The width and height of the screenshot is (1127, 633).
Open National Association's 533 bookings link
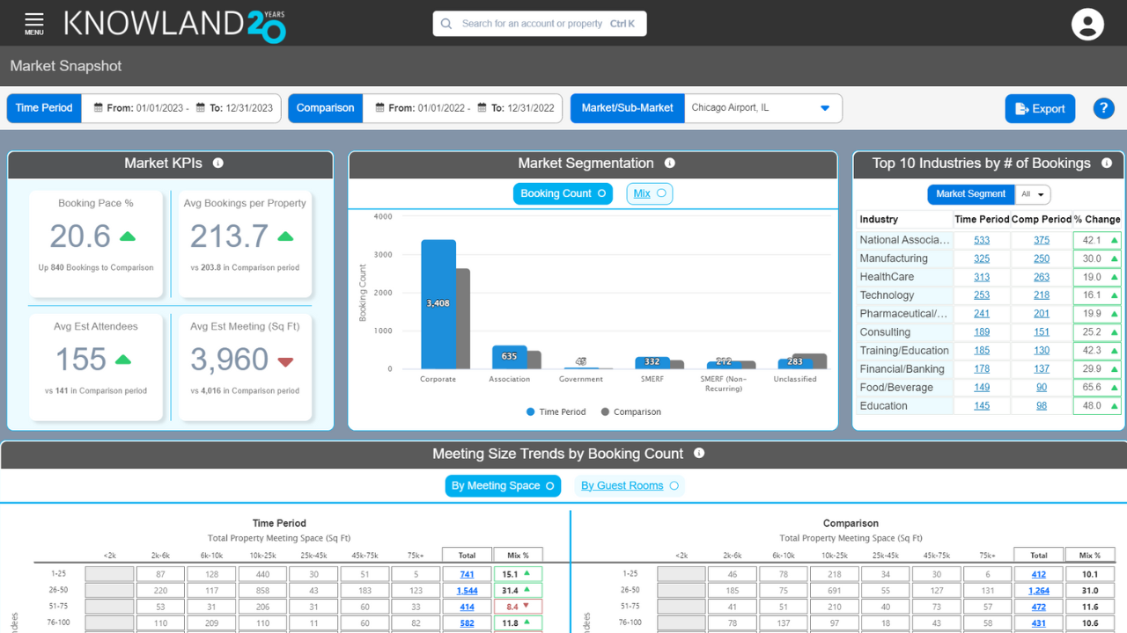point(981,240)
